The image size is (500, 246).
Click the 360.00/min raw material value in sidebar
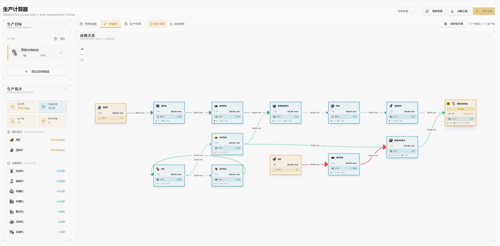coord(57,150)
